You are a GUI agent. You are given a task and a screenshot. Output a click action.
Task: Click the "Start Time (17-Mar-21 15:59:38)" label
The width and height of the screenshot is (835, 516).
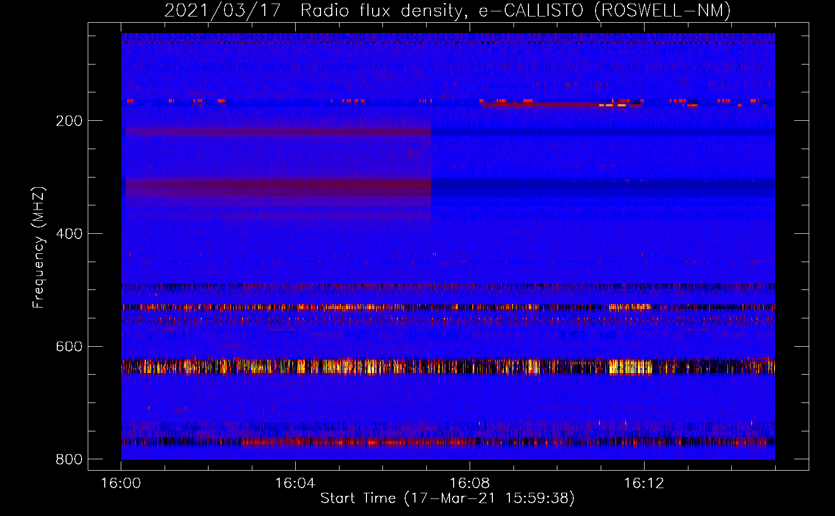click(x=447, y=498)
